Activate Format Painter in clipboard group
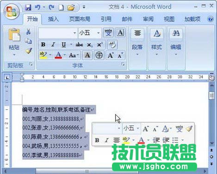The height and width of the screenshot is (174, 217). coord(29,51)
